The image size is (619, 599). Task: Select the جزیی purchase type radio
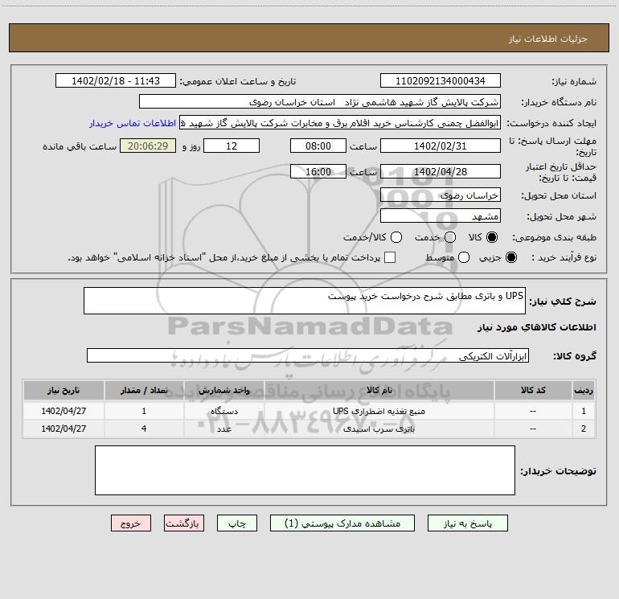point(510,257)
